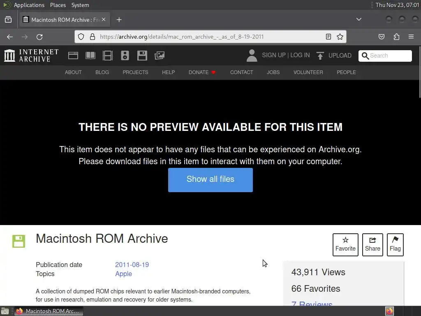Image resolution: width=421 pixels, height=316 pixels.
Task: Click the tracking protection shield icon
Action: click(x=81, y=37)
